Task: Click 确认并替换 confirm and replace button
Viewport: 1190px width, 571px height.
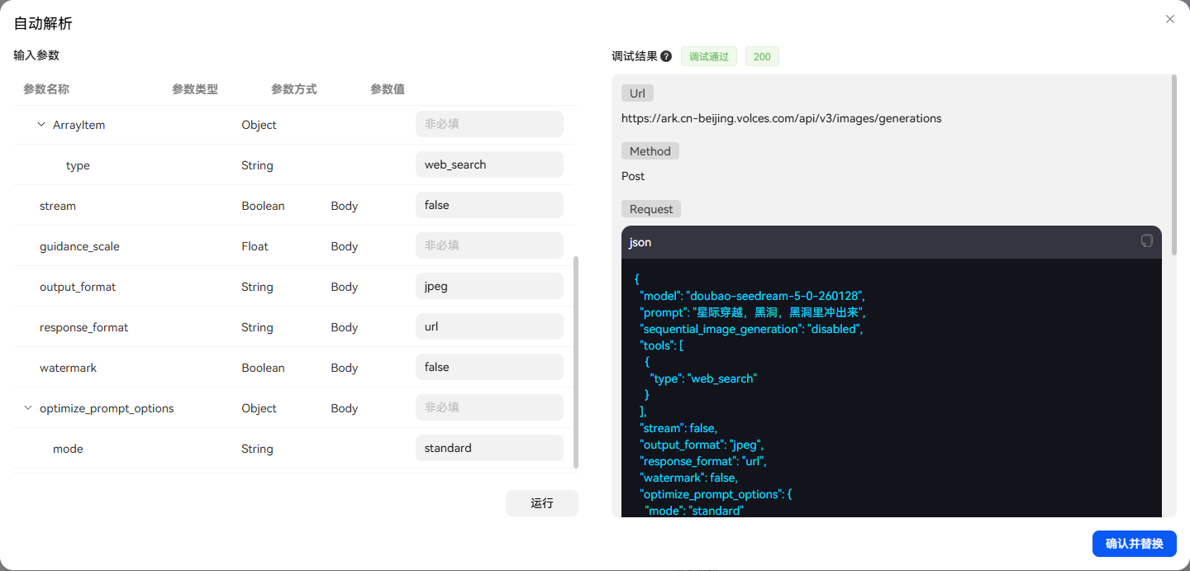Action: point(1135,543)
